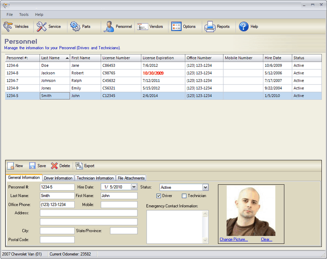This screenshot has height=259, width=327.
Task: Open Service wrench and screwdriver icon
Action: click(x=42, y=27)
